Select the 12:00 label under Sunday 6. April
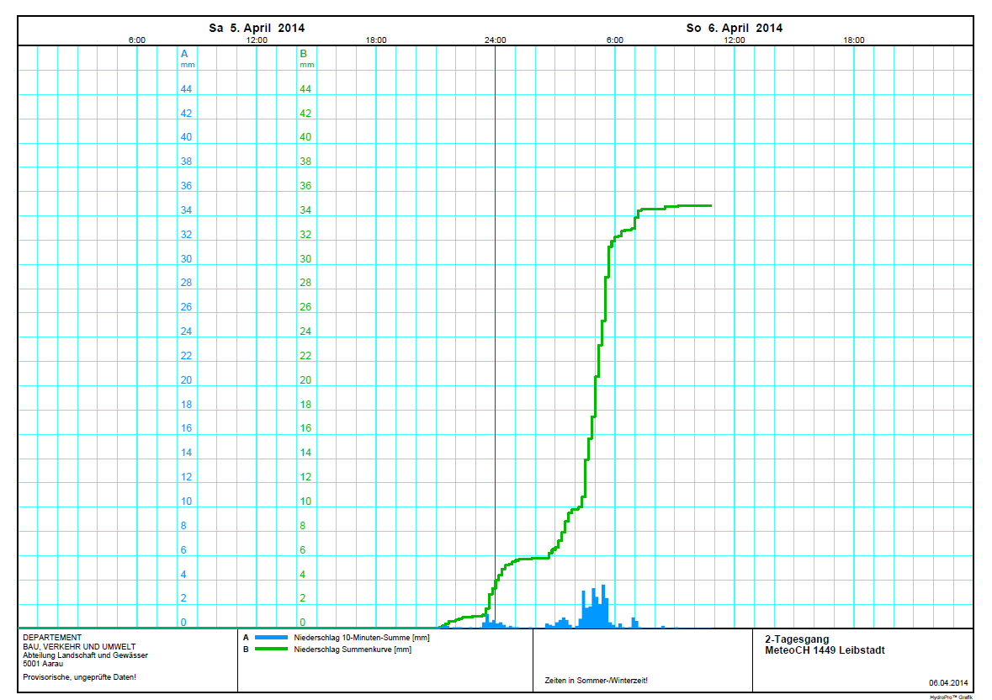992x700 pixels. [x=734, y=40]
